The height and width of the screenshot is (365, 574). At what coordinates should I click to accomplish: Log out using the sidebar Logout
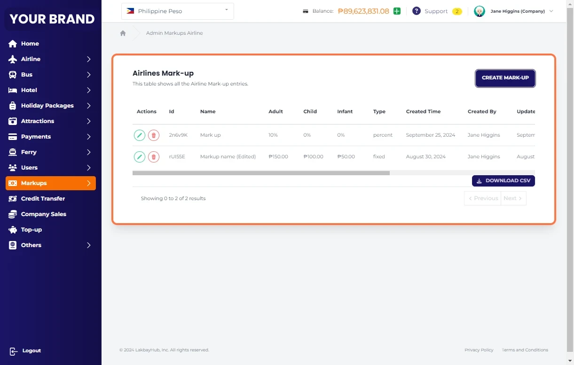click(31, 351)
